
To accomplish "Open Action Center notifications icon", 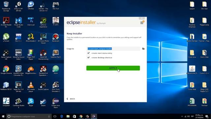I will 207,116.
